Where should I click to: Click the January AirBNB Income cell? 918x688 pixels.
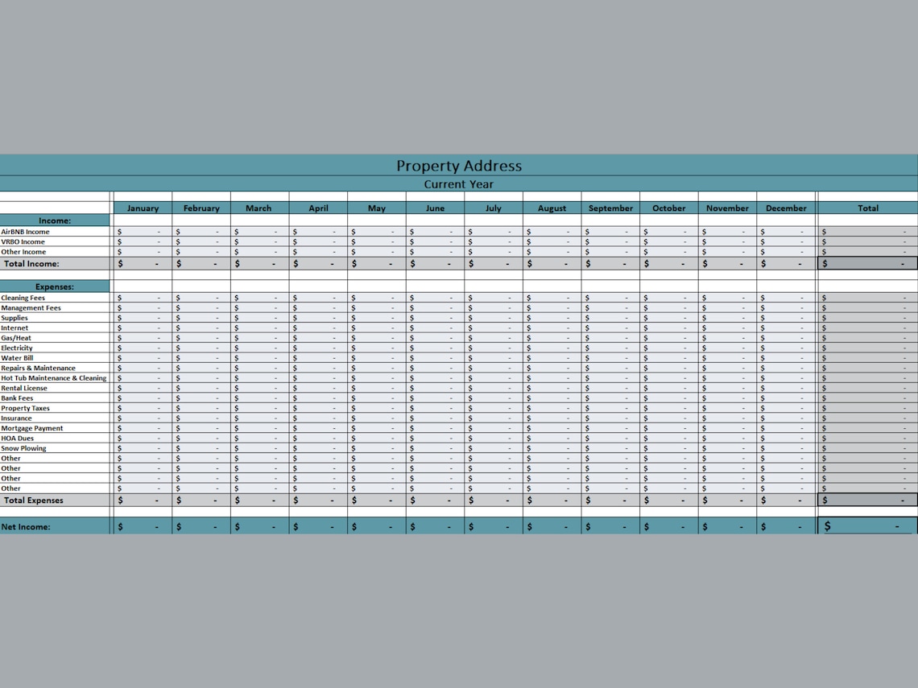(143, 231)
